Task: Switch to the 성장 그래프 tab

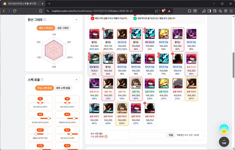Action: [63, 28]
